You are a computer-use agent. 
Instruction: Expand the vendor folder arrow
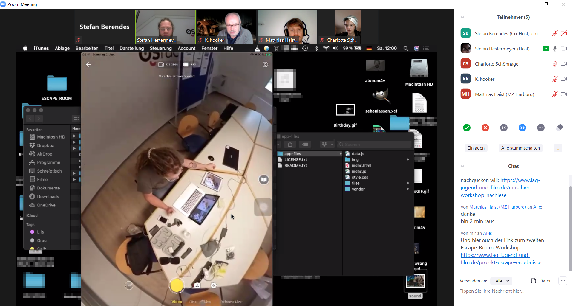408,189
